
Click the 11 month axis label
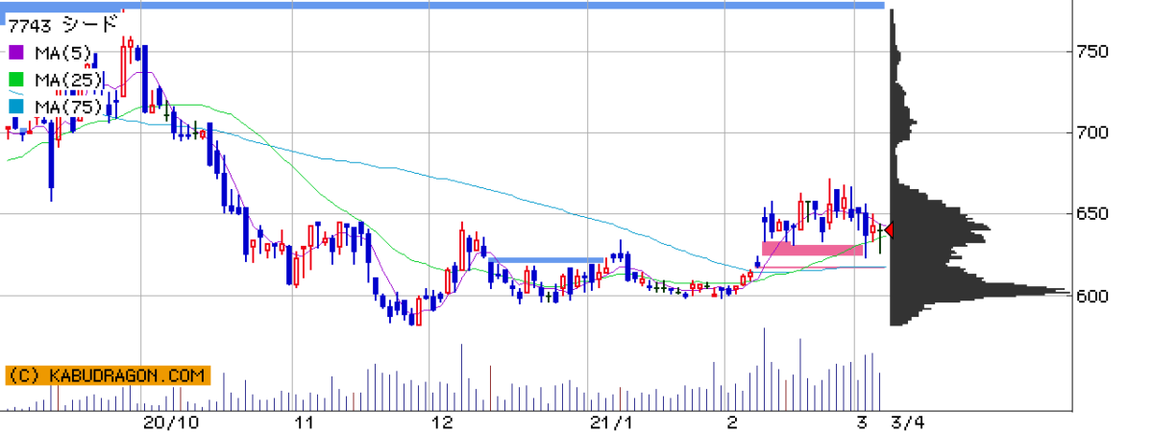tap(306, 423)
